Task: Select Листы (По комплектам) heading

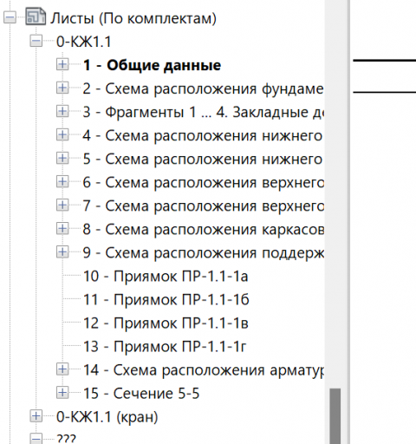Action: point(133,18)
